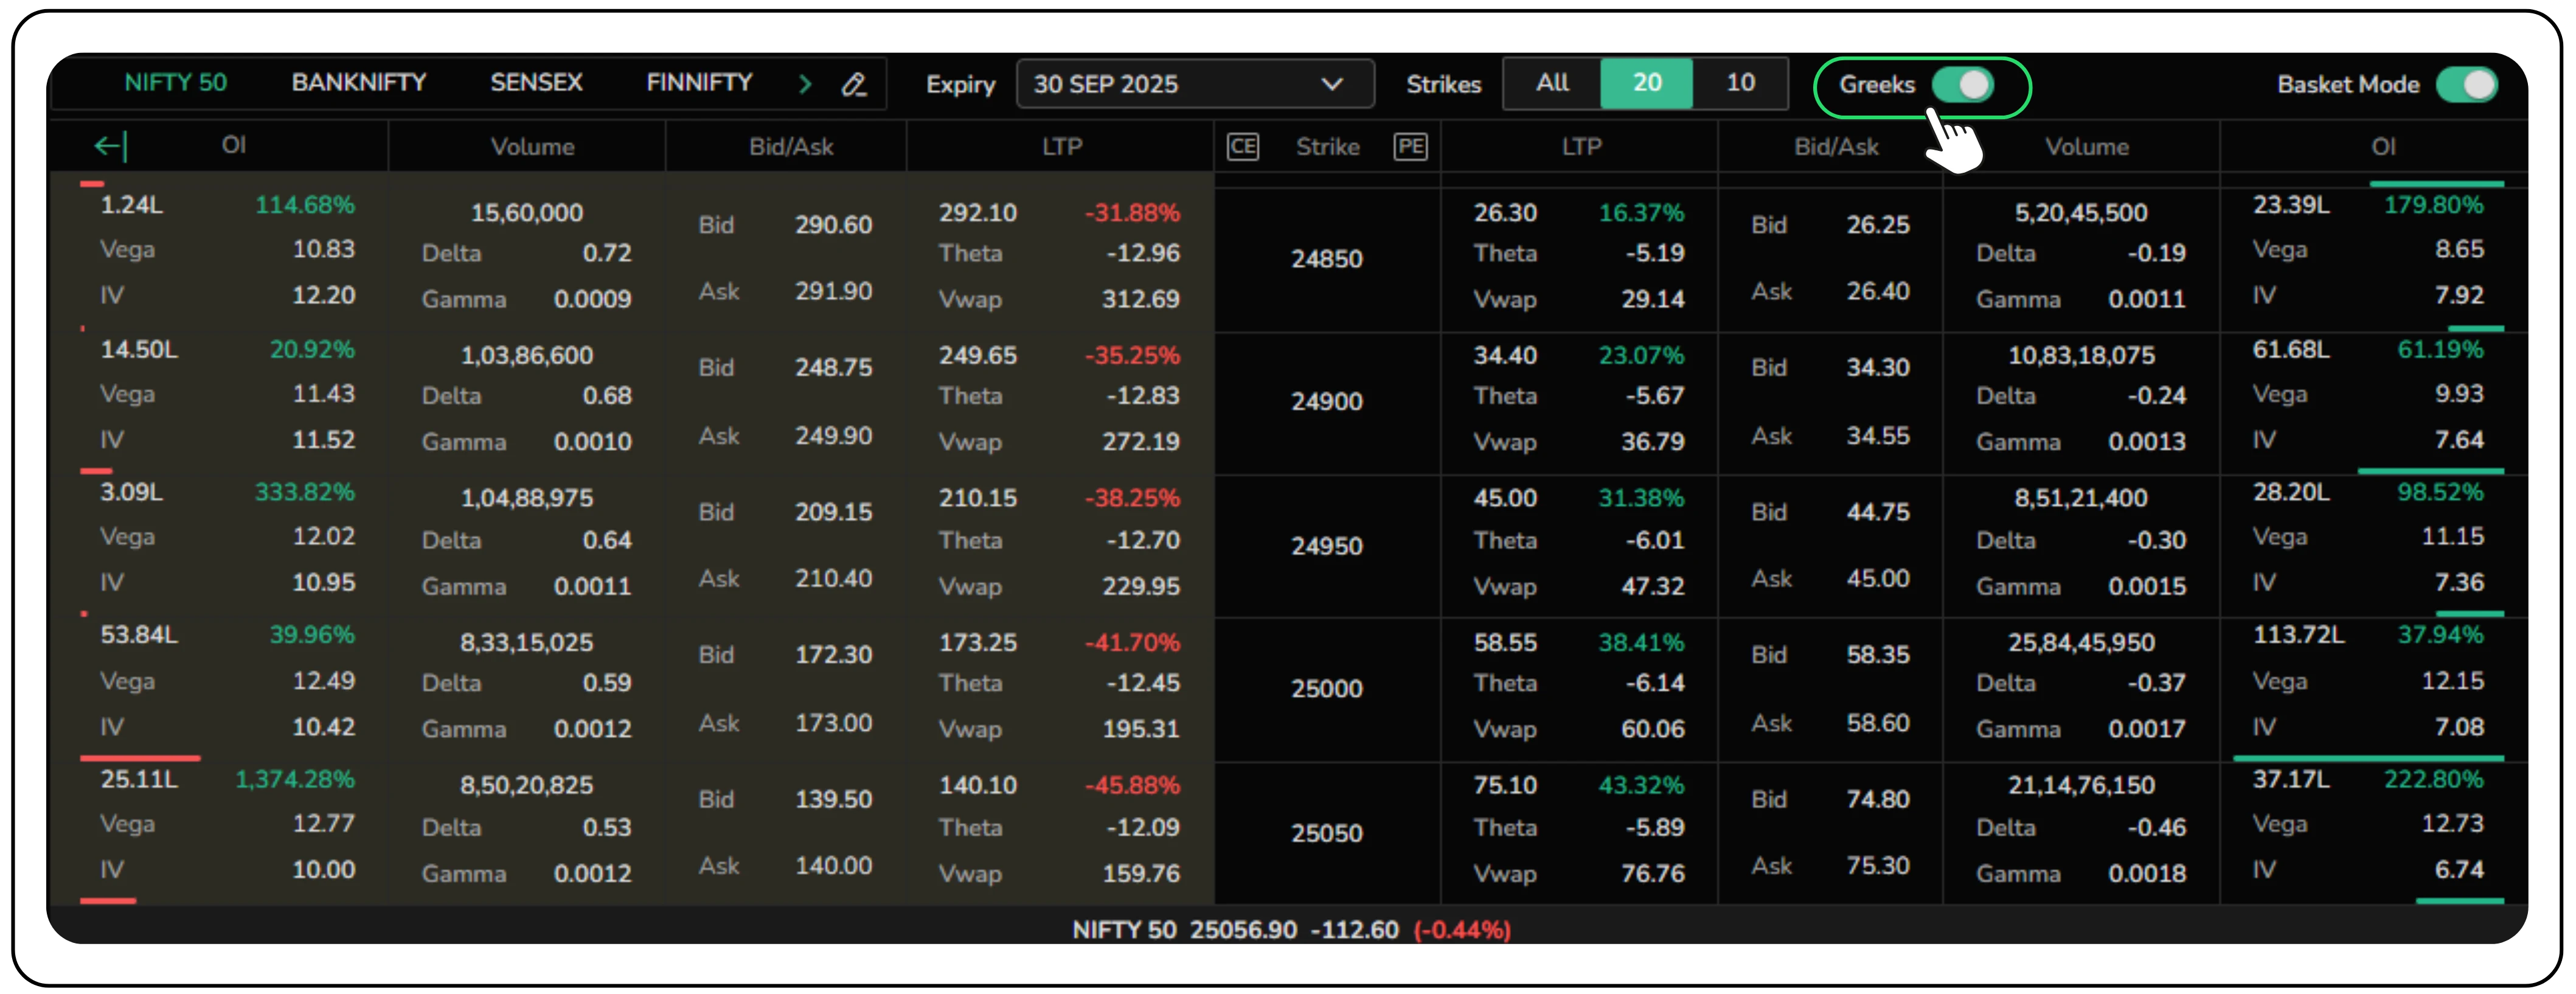Click the collapse arrow icon beside OI

(109, 146)
